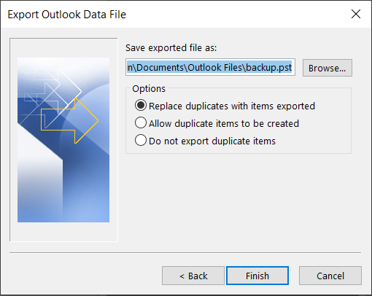Viewport: 372px width, 296px height.
Task: Close the Export Outlook Data File dialog
Action: pyautogui.click(x=356, y=14)
